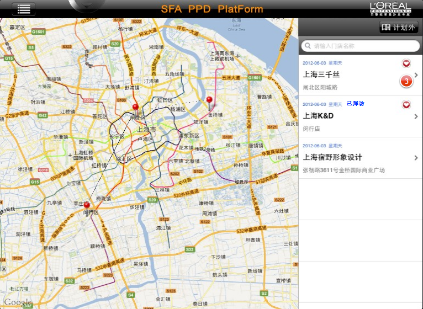Open the list menu icon at top-left
423x309 pixels.
click(23, 9)
